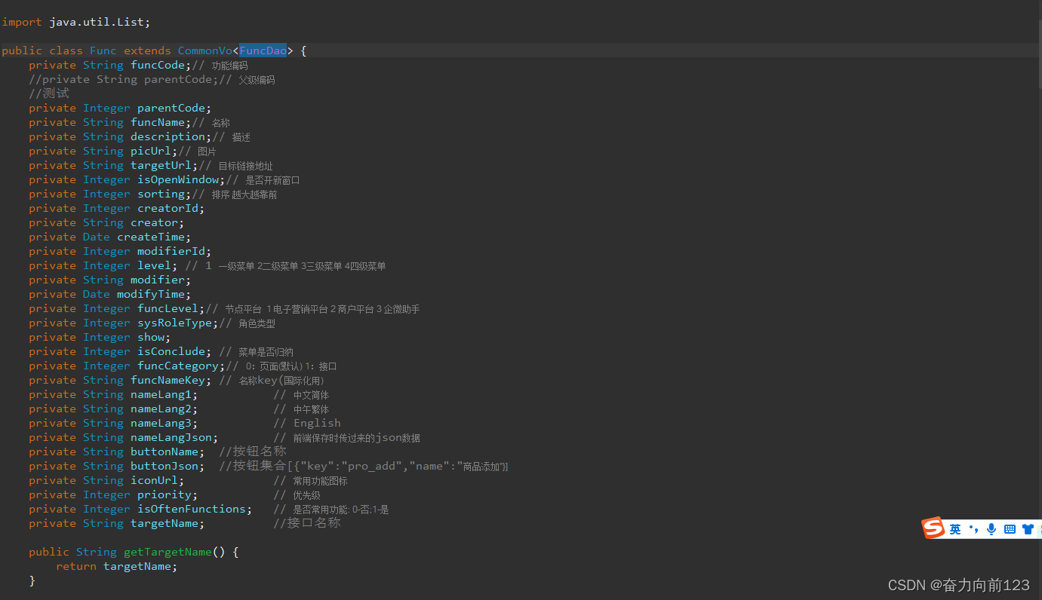Click the nameLang2 field name
Screen dimensions: 1042x600
[161, 409]
